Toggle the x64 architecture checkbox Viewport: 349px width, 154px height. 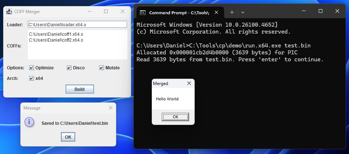(31, 78)
